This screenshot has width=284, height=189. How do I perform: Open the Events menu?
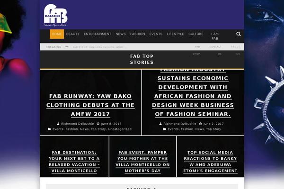coord(156,34)
